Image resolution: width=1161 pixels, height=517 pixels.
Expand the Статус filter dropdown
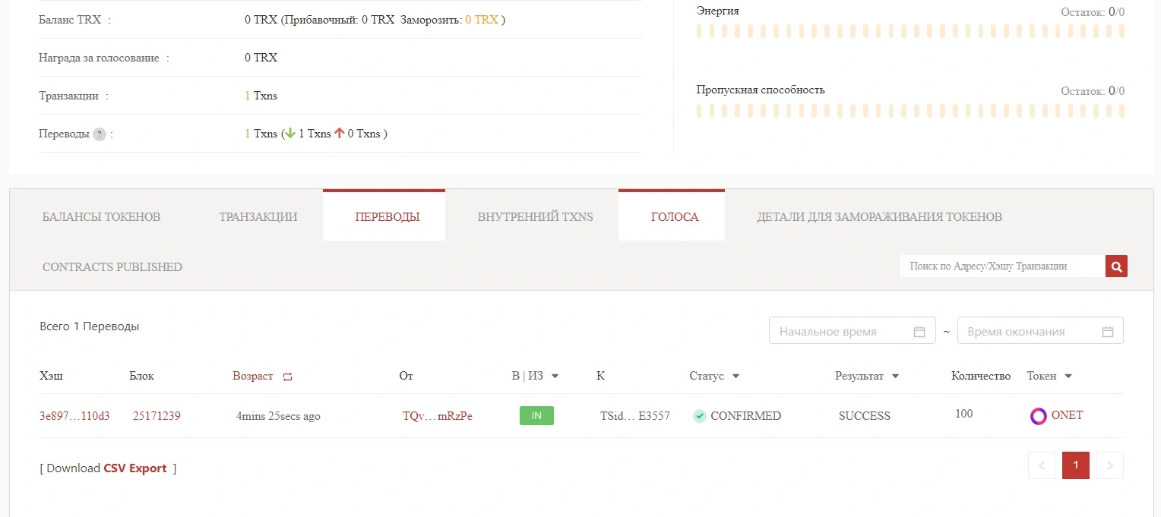coord(736,377)
